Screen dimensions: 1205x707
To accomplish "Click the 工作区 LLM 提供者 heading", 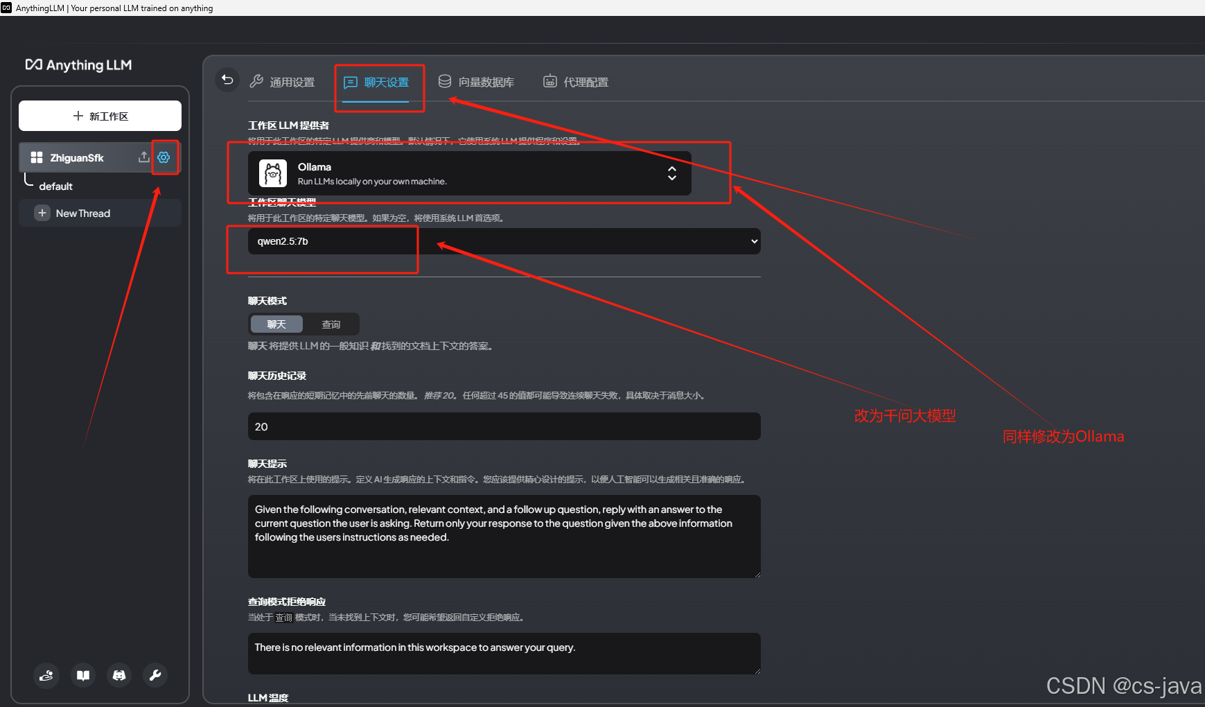I will (288, 125).
